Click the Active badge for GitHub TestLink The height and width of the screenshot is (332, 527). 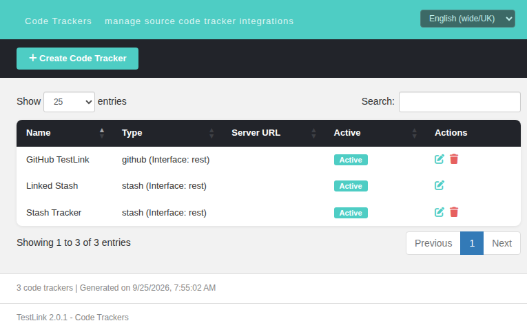pos(351,160)
